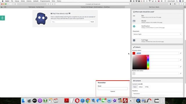The image size is (186, 104).
Task: Select the Full Page style icon
Action: click(134, 40)
